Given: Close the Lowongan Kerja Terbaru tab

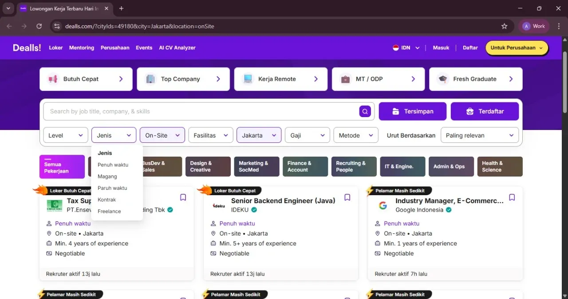Looking at the screenshot, I should [x=107, y=8].
